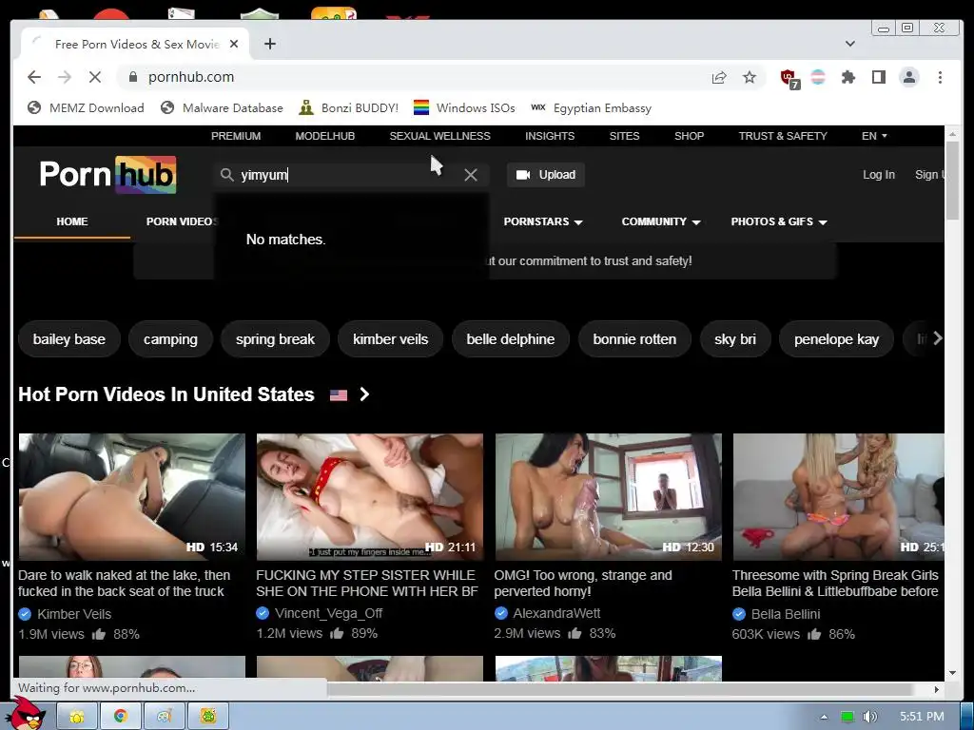Open the Paint taskbar icon

coord(164,717)
